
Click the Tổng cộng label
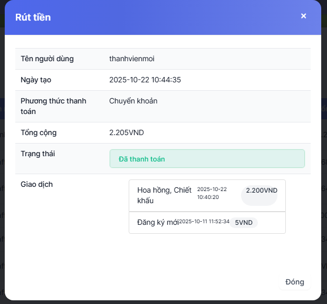(x=39, y=132)
